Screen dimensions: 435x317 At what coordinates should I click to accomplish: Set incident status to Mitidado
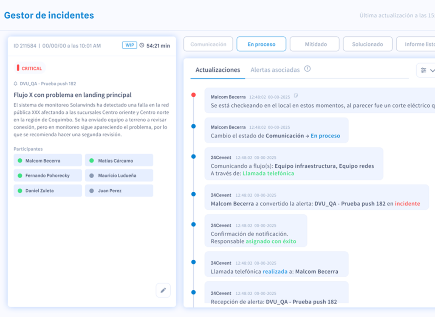pyautogui.click(x=315, y=44)
